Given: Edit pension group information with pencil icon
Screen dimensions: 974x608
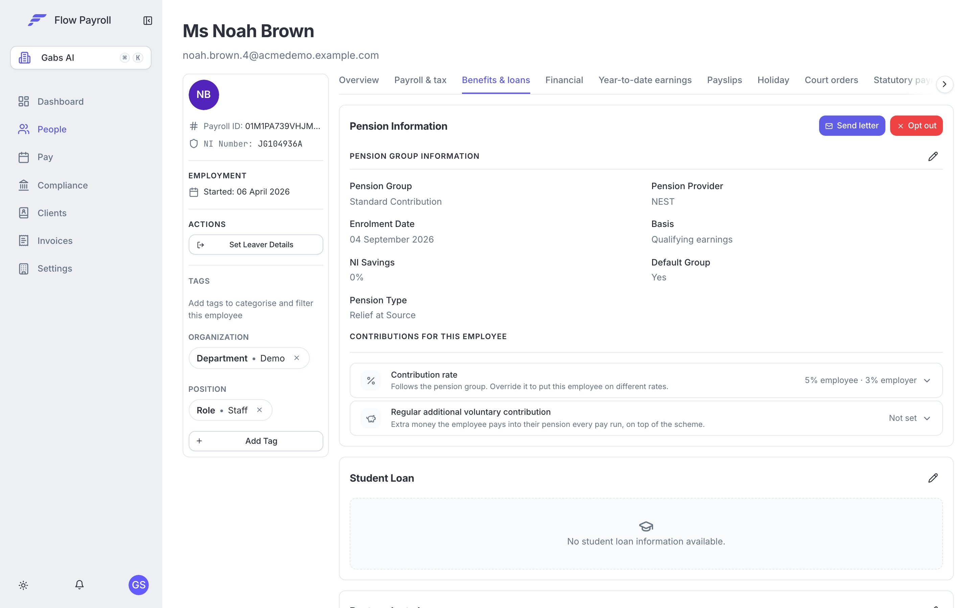Looking at the screenshot, I should (933, 156).
